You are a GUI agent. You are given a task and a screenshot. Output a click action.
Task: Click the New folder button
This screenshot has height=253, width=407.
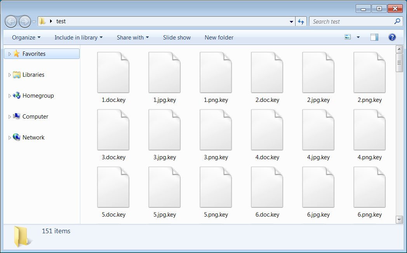click(x=219, y=38)
